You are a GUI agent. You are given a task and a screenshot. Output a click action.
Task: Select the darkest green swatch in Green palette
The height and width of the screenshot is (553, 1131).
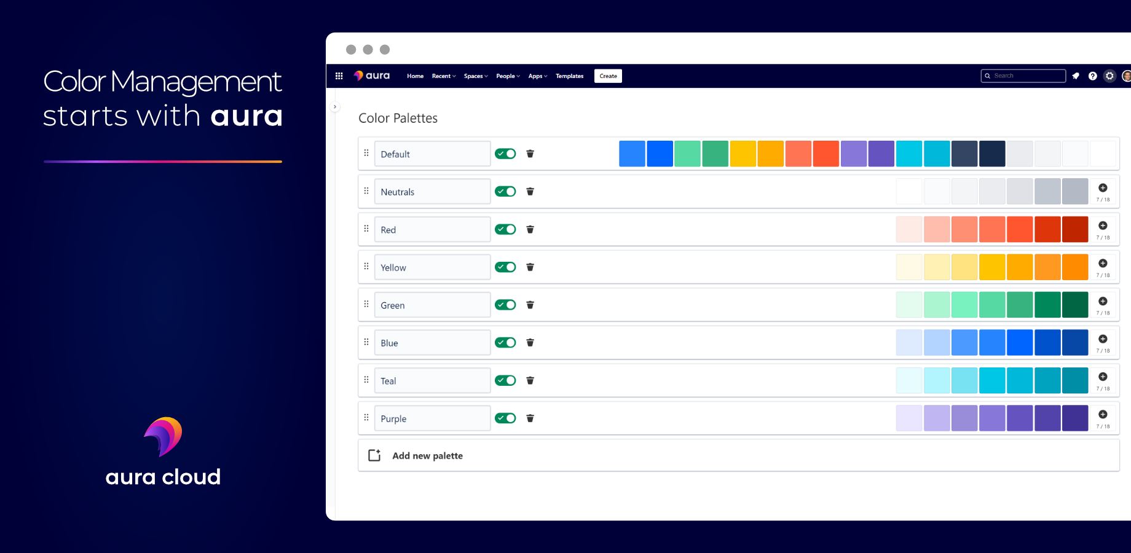coord(1075,305)
